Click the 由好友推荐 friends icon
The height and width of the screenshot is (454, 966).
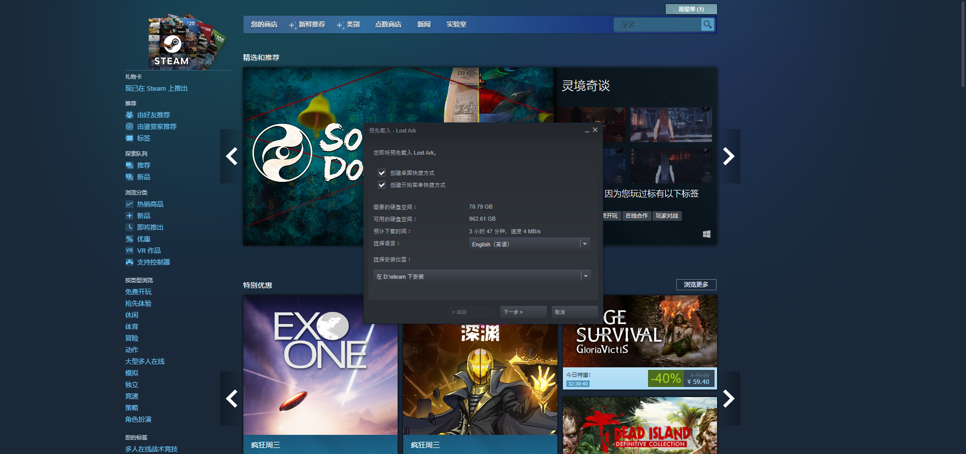click(x=130, y=115)
